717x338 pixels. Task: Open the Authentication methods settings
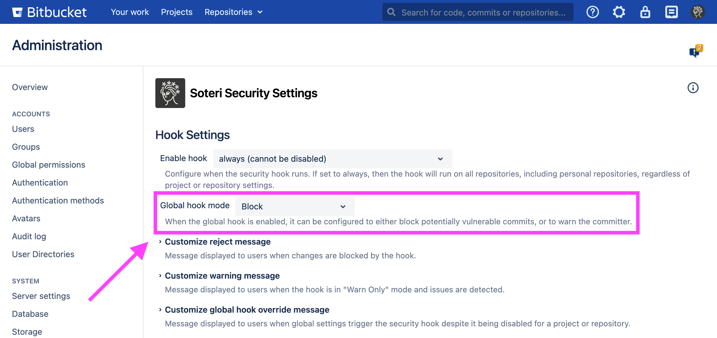click(58, 200)
